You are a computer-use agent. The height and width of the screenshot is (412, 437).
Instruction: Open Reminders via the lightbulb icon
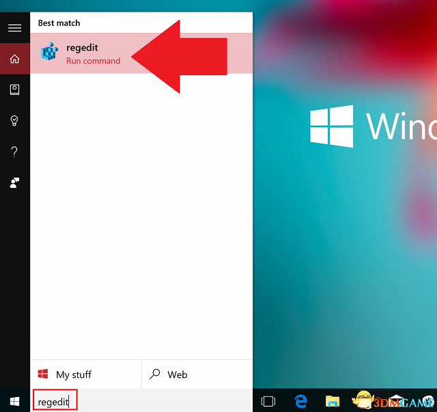tap(14, 120)
